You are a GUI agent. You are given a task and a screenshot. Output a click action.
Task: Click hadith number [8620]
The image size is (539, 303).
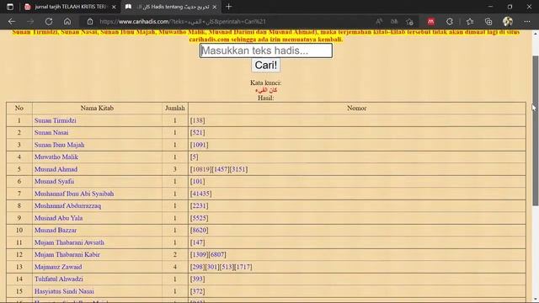click(199, 230)
